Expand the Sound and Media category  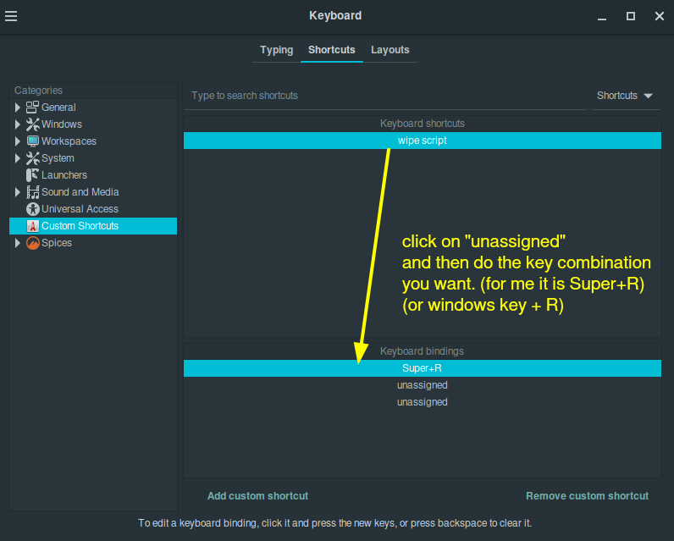(17, 192)
